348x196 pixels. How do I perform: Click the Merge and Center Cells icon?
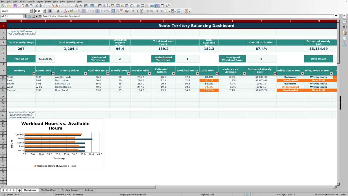pyautogui.click(x=113, y=11)
